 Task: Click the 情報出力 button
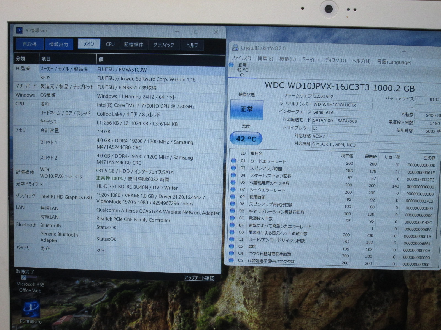pyautogui.click(x=59, y=44)
